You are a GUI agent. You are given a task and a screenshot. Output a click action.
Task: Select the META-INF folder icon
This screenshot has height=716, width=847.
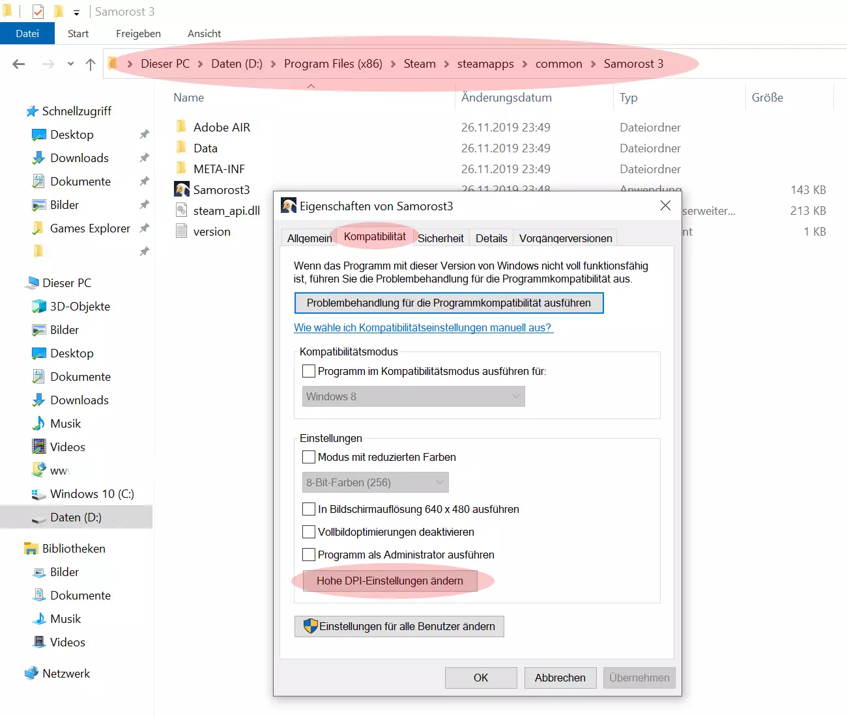coord(182,169)
